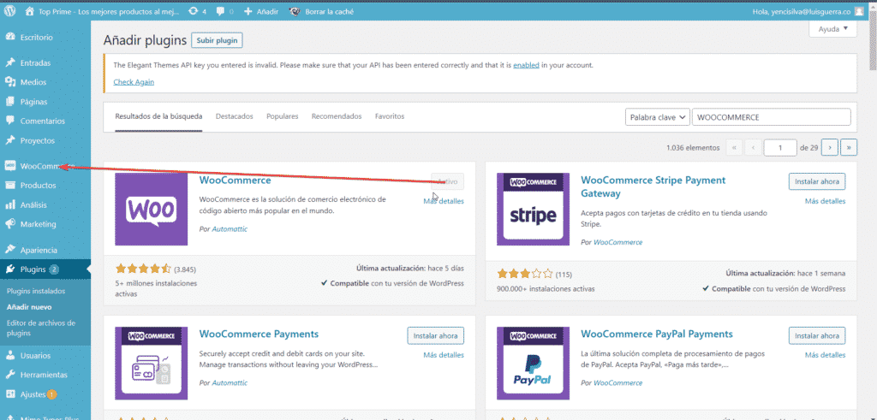
Task: Click the WooCommerce plugin Woo logo thumbnail
Action: (x=151, y=209)
